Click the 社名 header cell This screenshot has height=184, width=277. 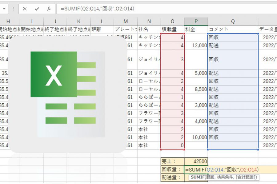tap(149, 29)
